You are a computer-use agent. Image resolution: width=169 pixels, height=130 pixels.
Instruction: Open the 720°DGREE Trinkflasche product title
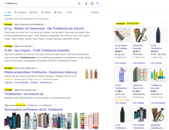pyautogui.click(x=139, y=127)
